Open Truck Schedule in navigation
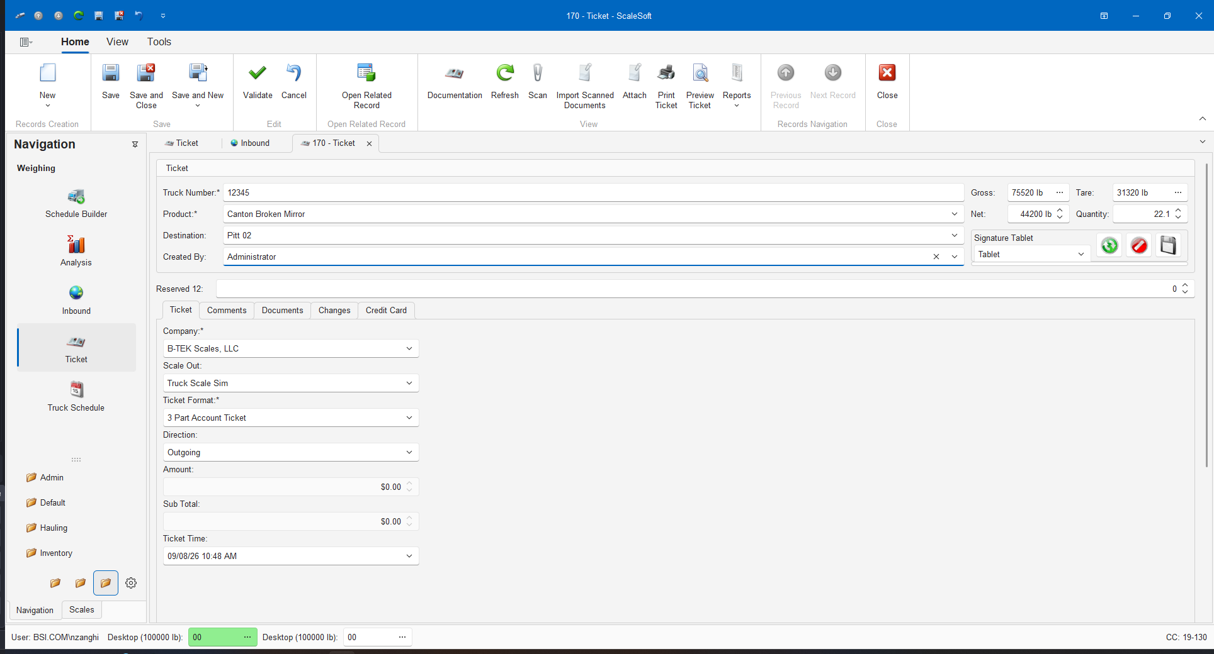This screenshot has width=1214, height=654. point(76,397)
